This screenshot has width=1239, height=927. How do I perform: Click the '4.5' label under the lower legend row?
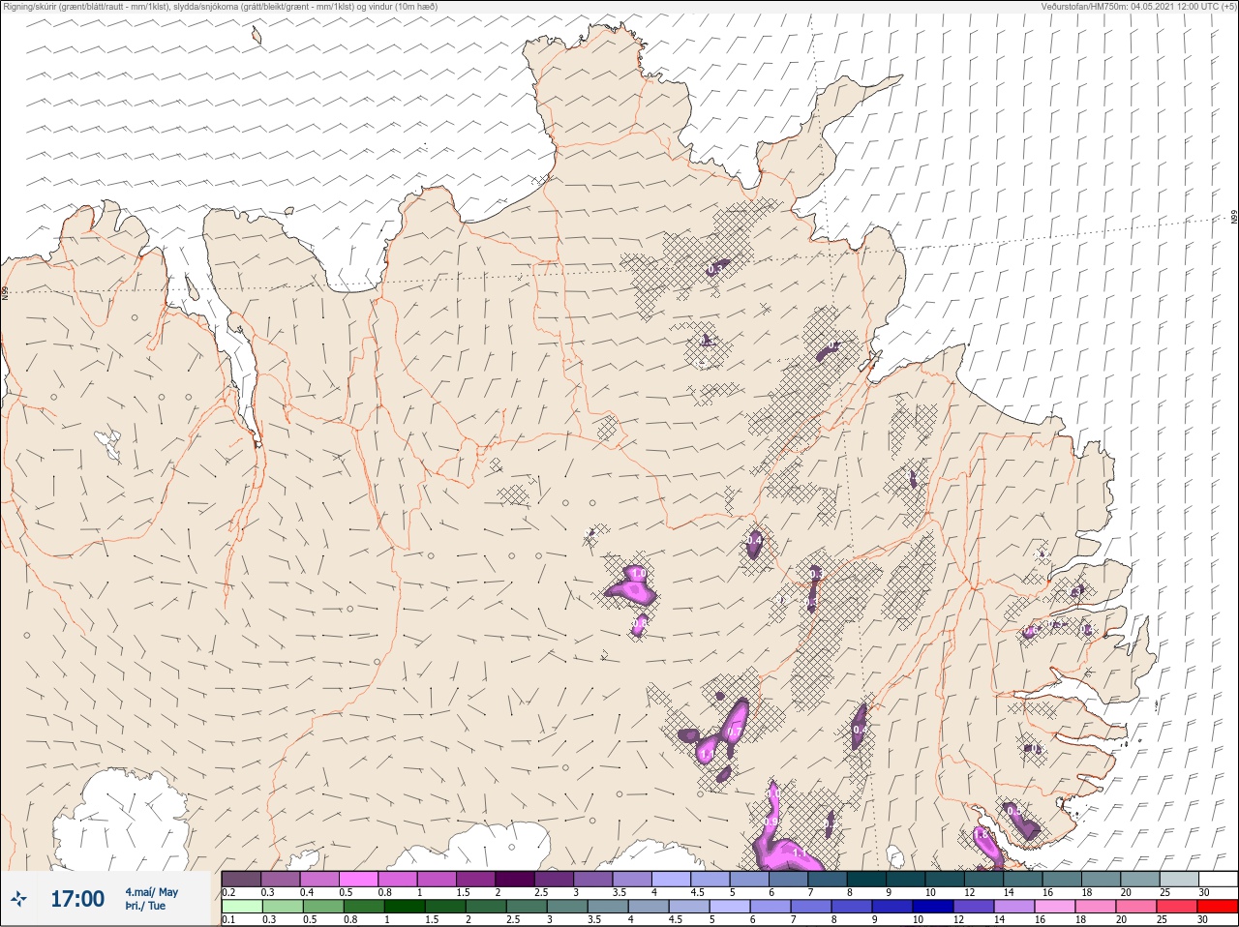(x=676, y=920)
